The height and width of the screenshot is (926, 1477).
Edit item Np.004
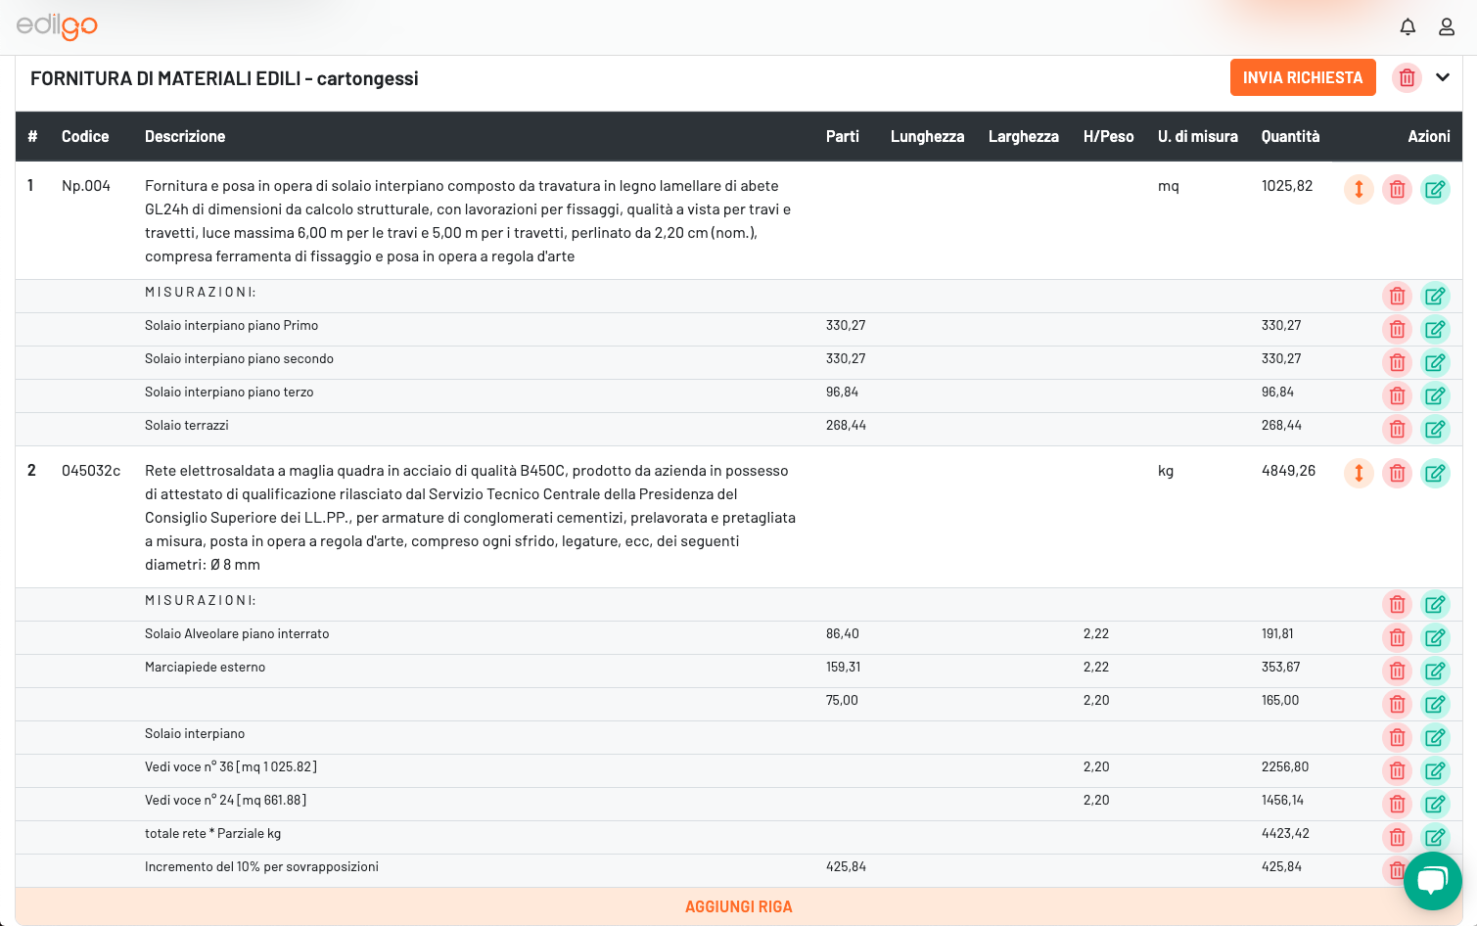point(1435,189)
